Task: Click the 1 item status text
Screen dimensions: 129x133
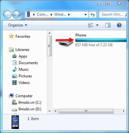Action: (x=33, y=119)
